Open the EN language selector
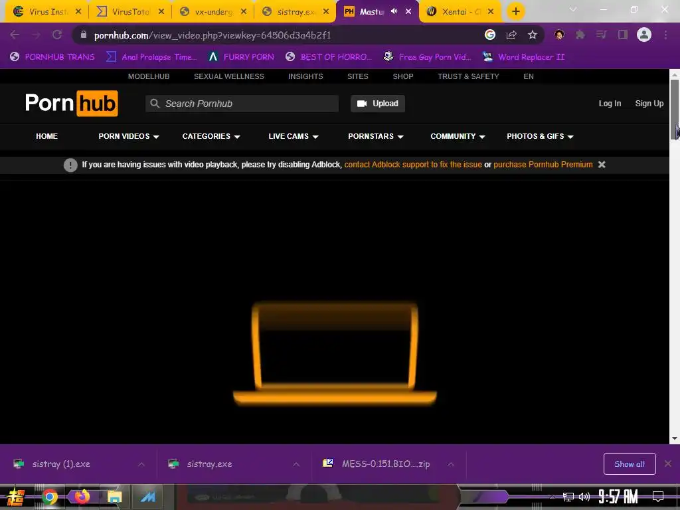 (529, 76)
